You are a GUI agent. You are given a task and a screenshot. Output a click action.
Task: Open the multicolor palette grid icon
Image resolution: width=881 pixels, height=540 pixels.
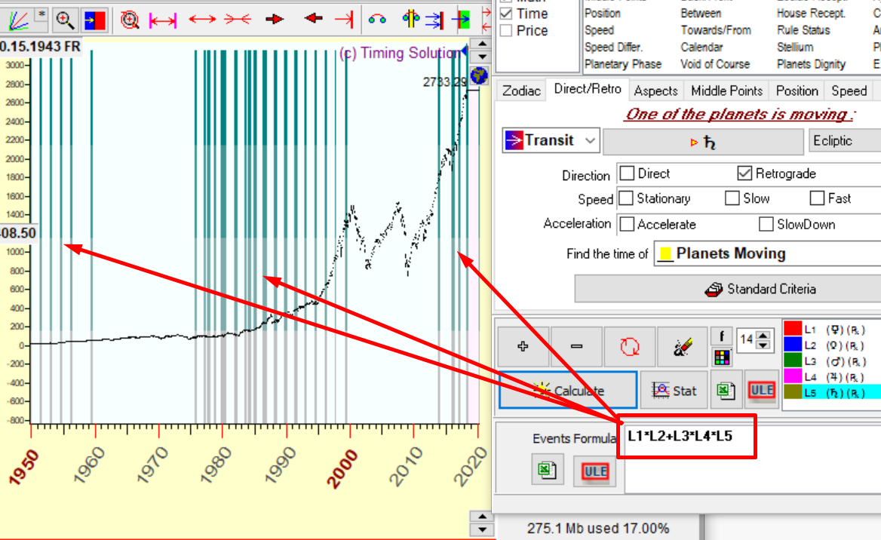coord(722,357)
